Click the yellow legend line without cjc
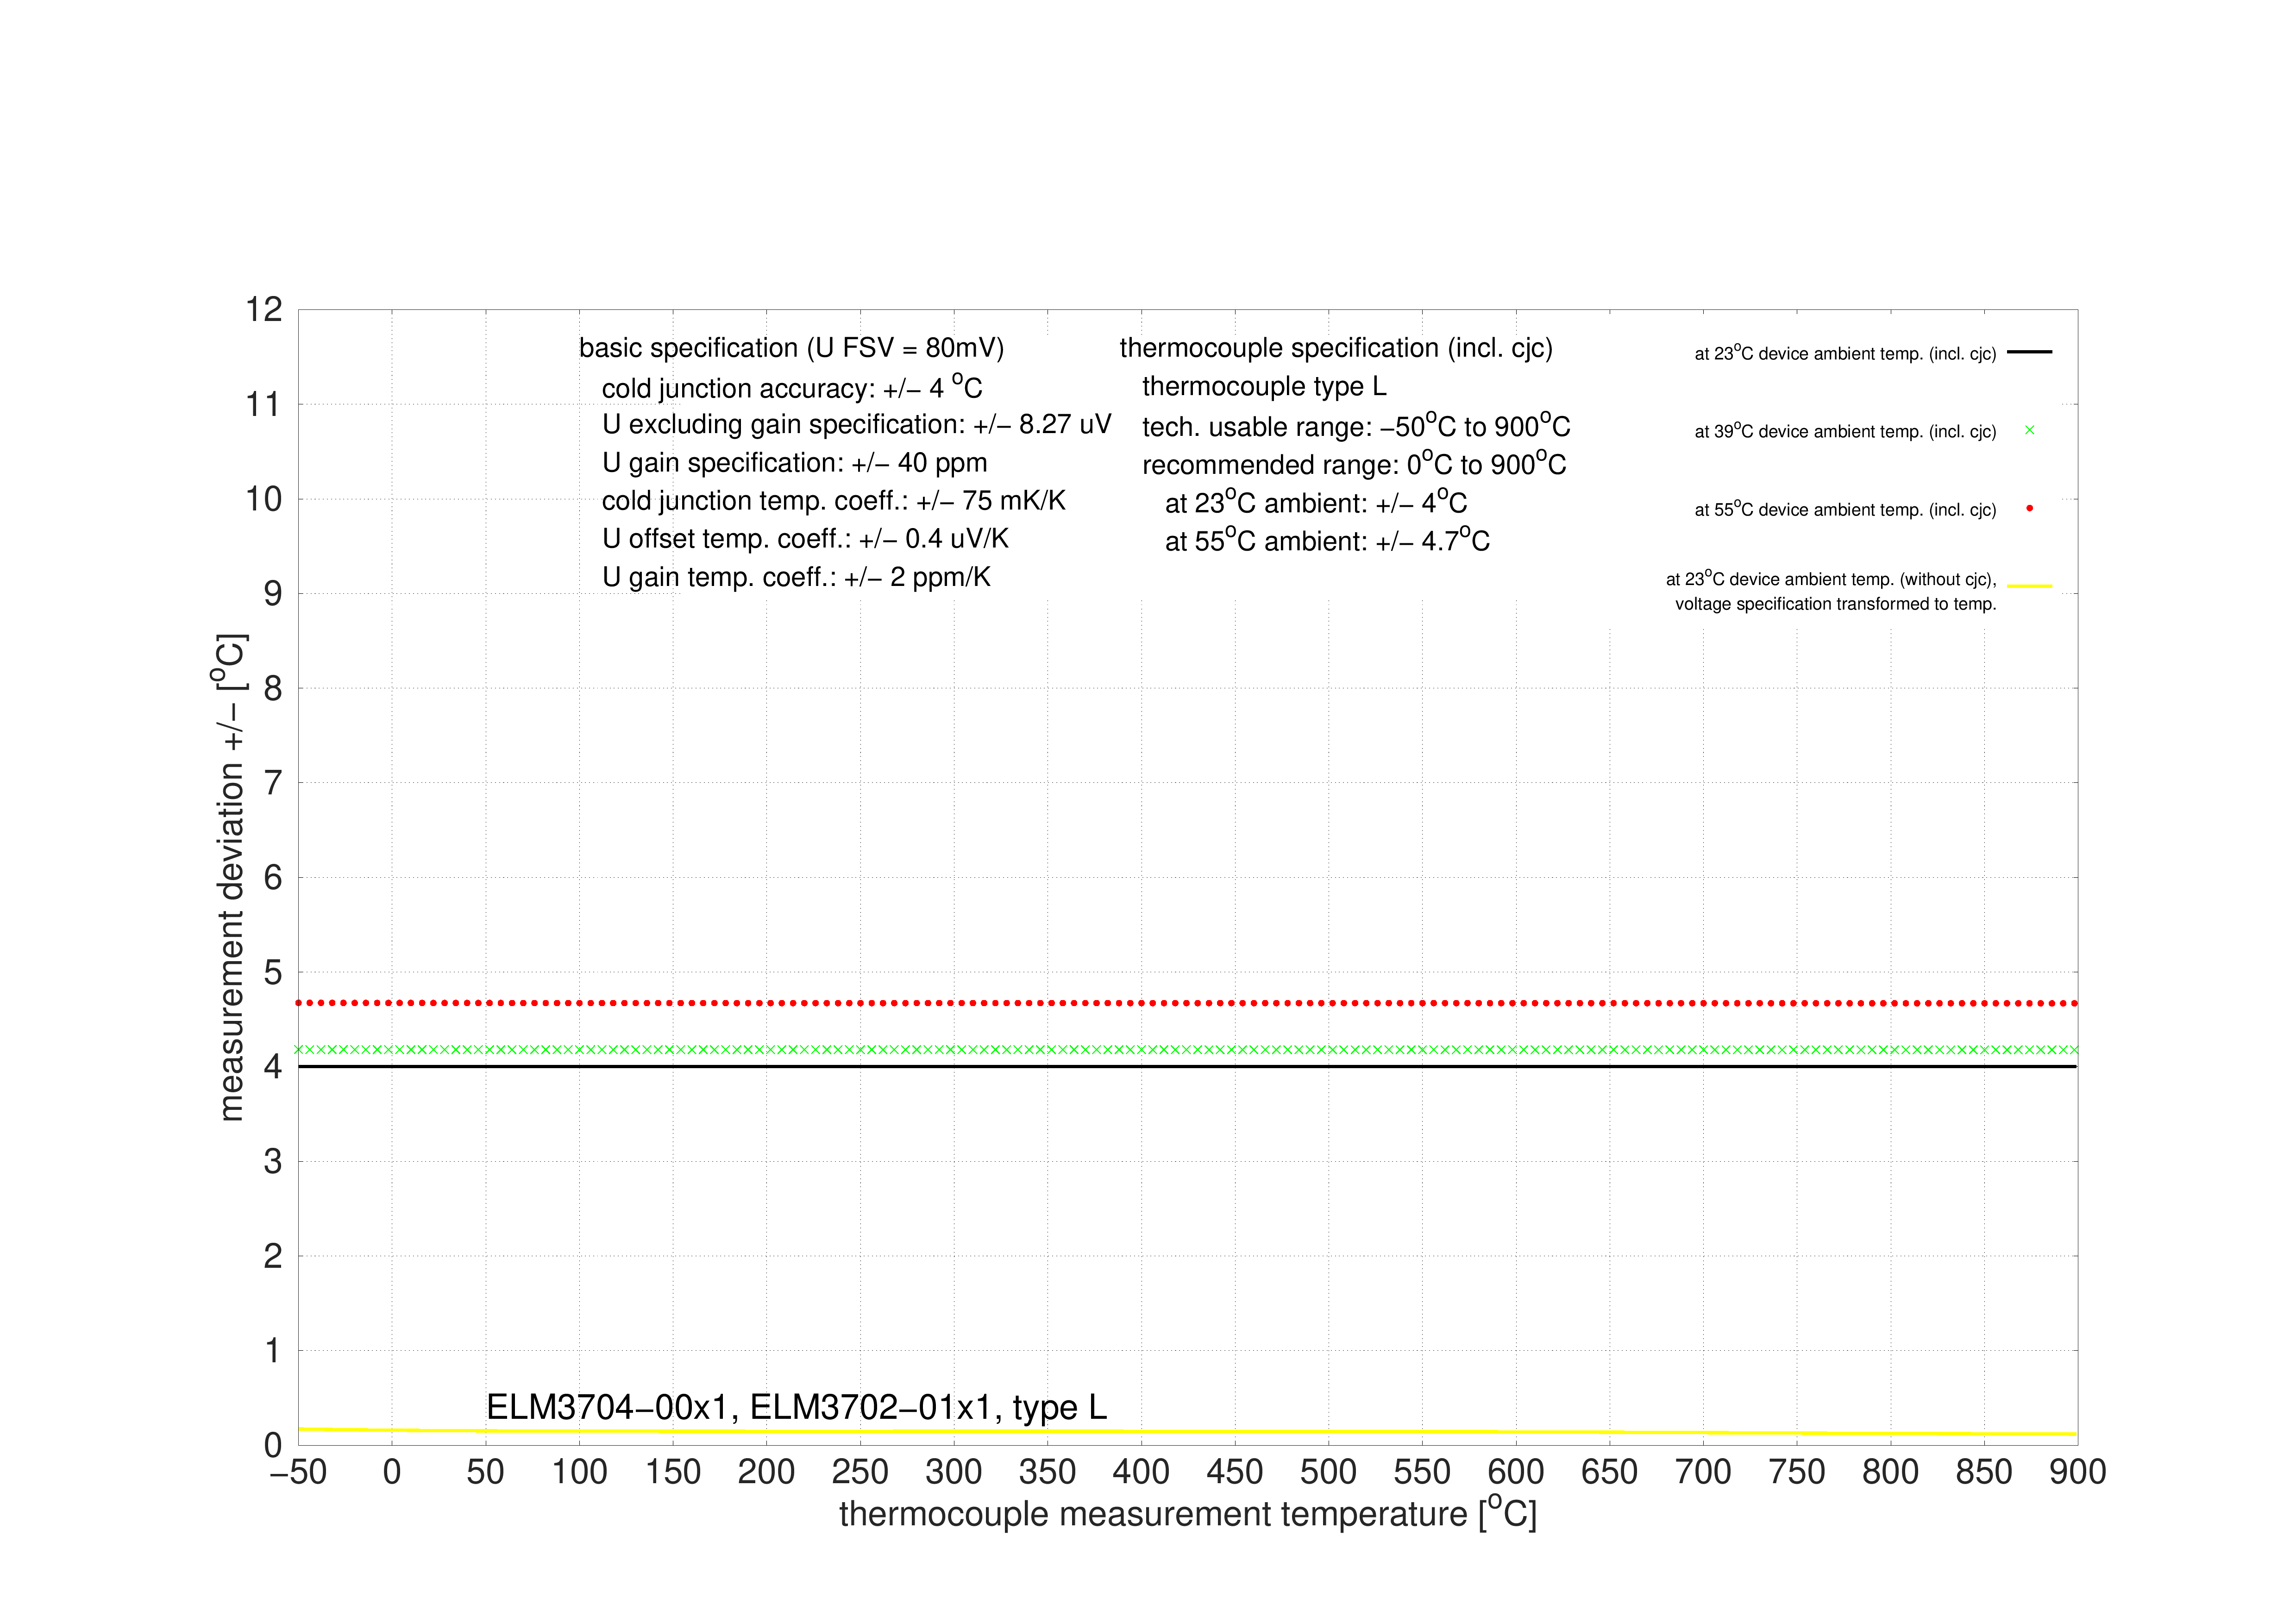 2029,586
